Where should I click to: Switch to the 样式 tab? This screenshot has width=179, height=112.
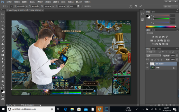click(x=154, y=30)
